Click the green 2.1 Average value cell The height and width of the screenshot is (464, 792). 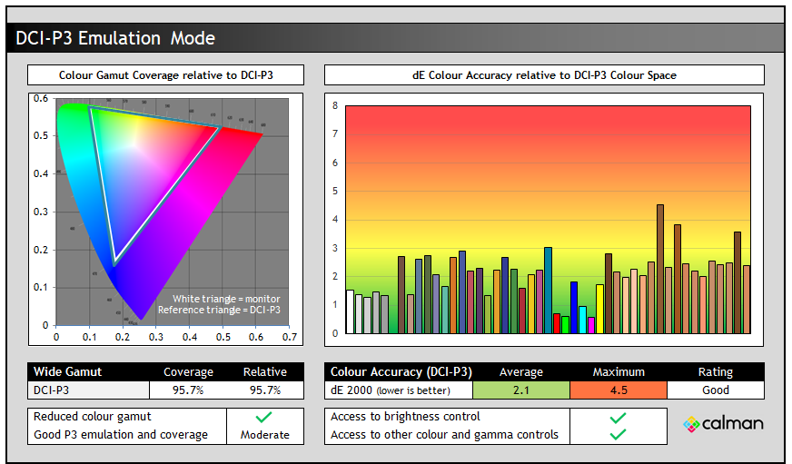pos(520,390)
